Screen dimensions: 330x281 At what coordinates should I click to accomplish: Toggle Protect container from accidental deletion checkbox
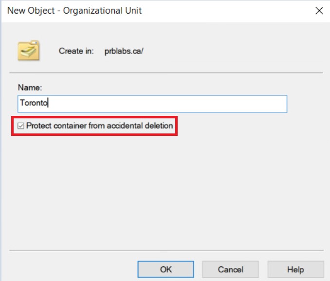[x=20, y=126]
